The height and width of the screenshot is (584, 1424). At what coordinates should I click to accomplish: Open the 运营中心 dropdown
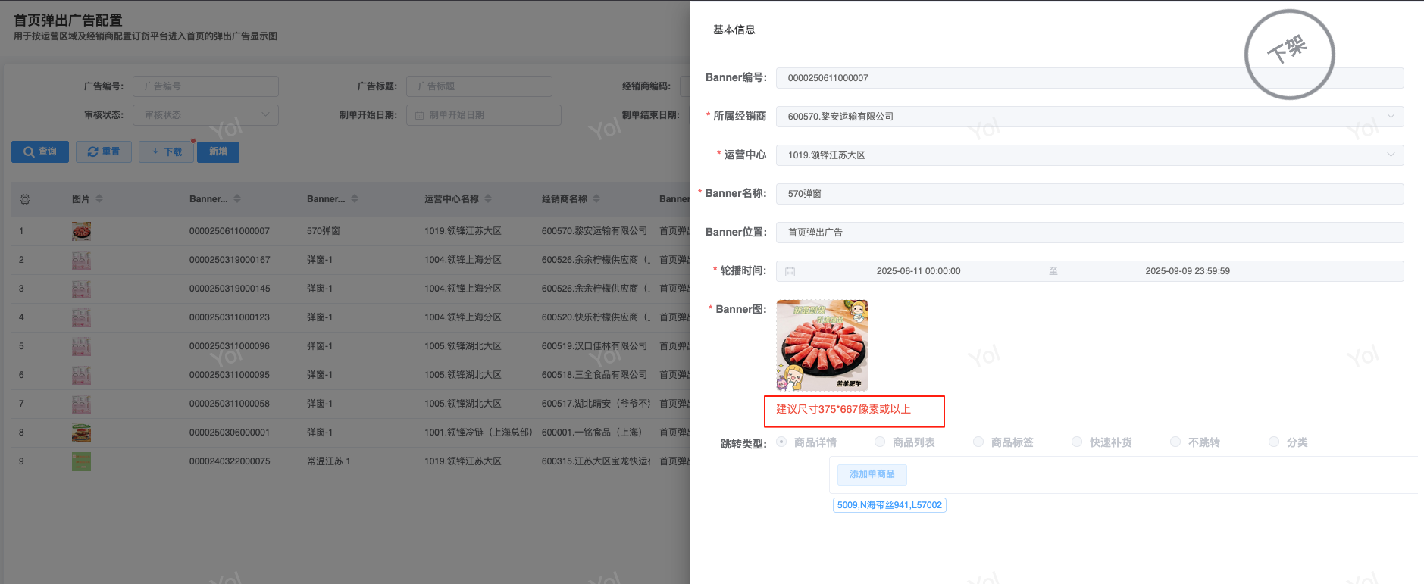[x=1090, y=155]
